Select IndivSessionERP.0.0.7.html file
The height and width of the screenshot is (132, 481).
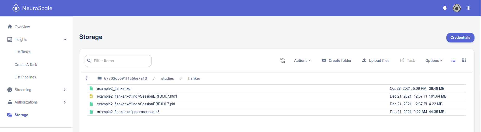pyautogui.click(x=137, y=96)
